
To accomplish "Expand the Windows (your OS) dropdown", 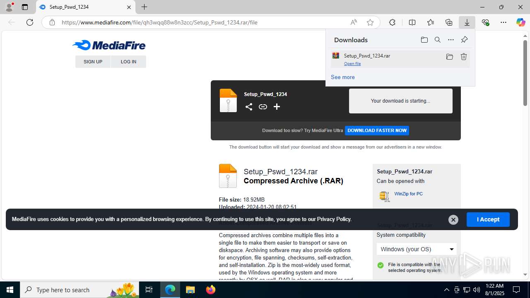I will click(417, 249).
